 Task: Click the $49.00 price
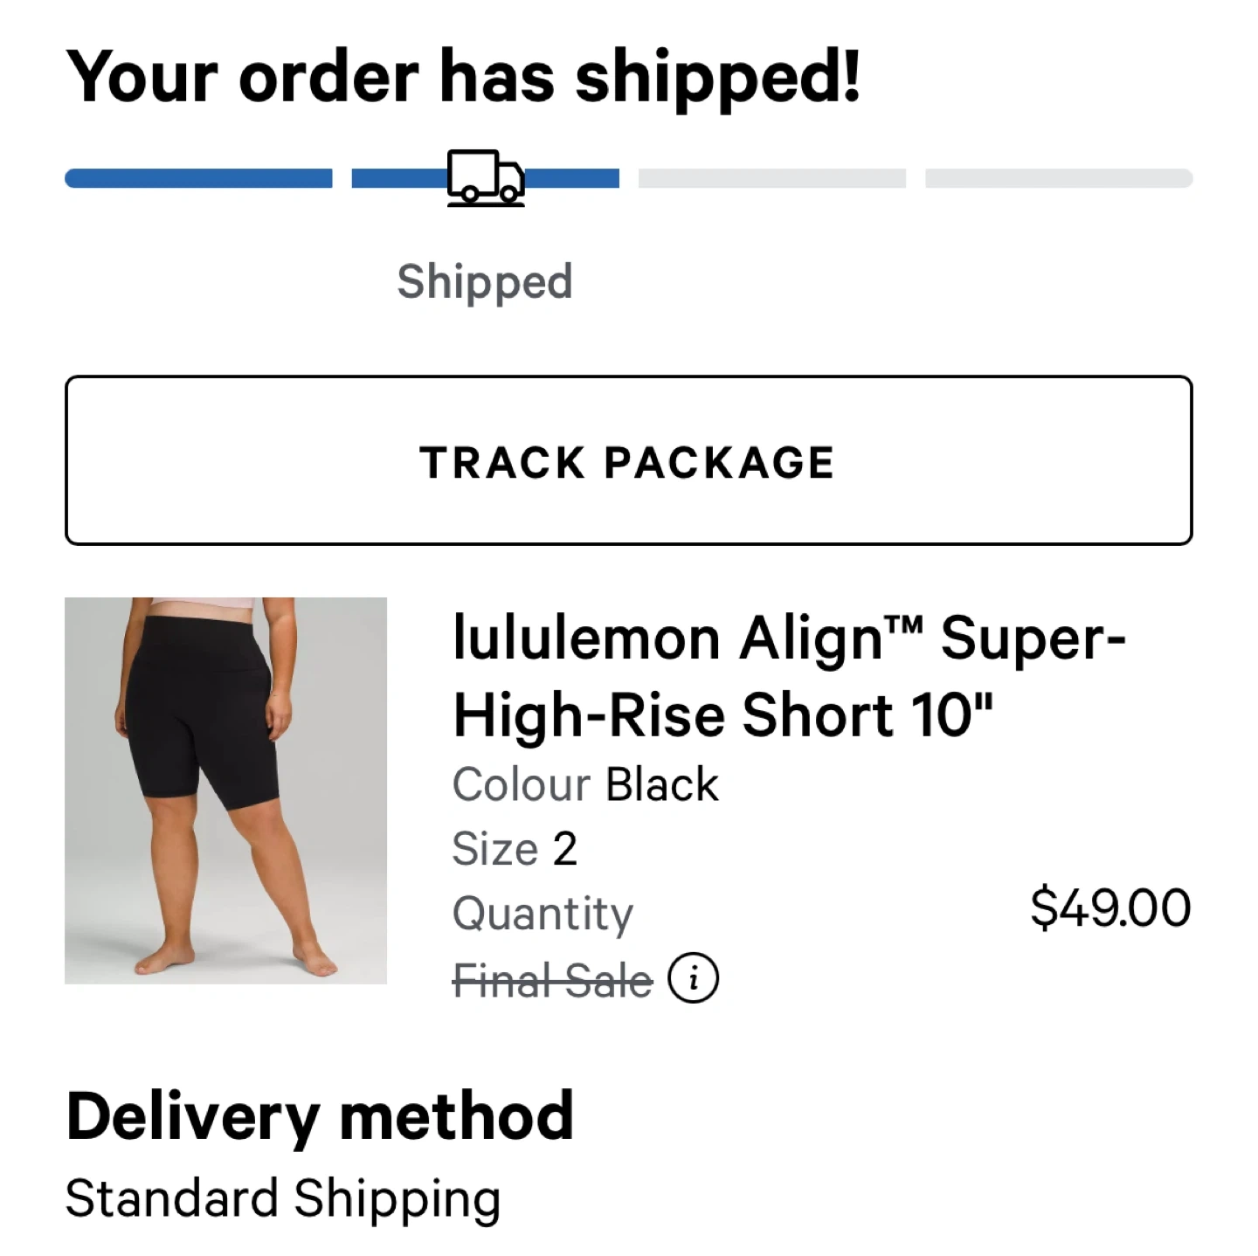click(x=1109, y=907)
